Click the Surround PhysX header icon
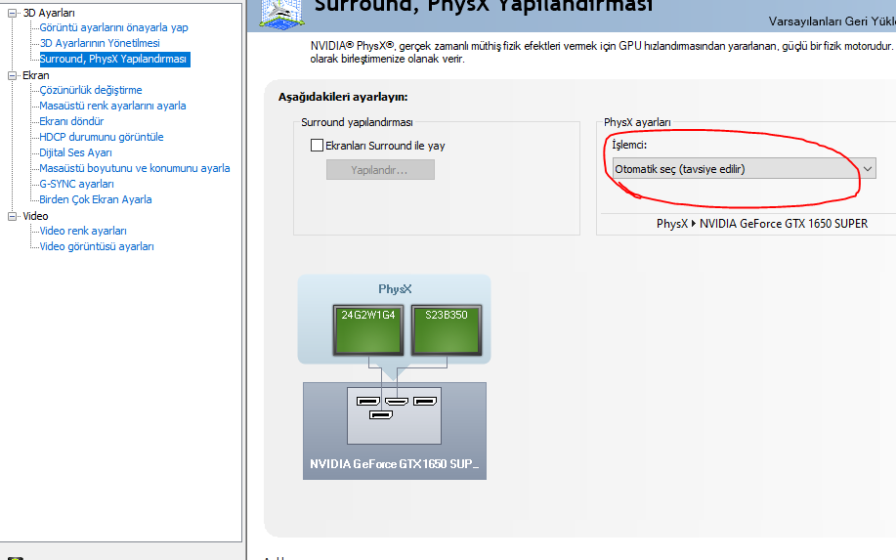The image size is (896, 560). 280,14
